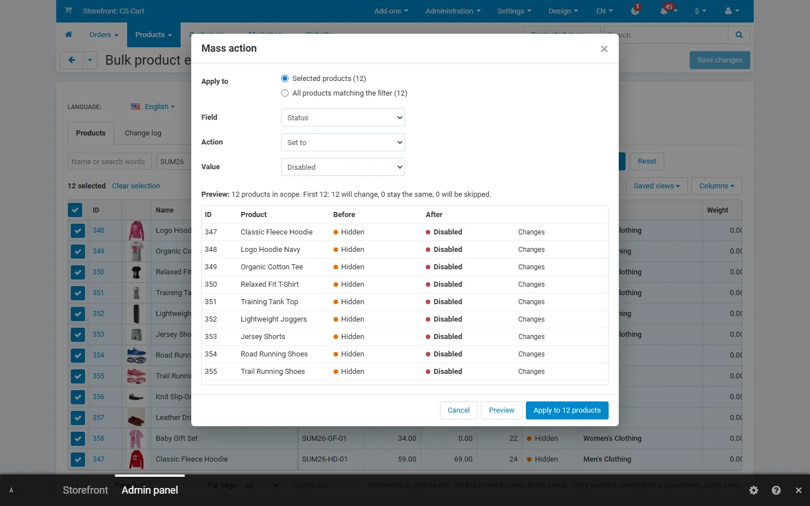Open the English language selector
Viewport: 810px width, 506px height.
pyautogui.click(x=153, y=107)
